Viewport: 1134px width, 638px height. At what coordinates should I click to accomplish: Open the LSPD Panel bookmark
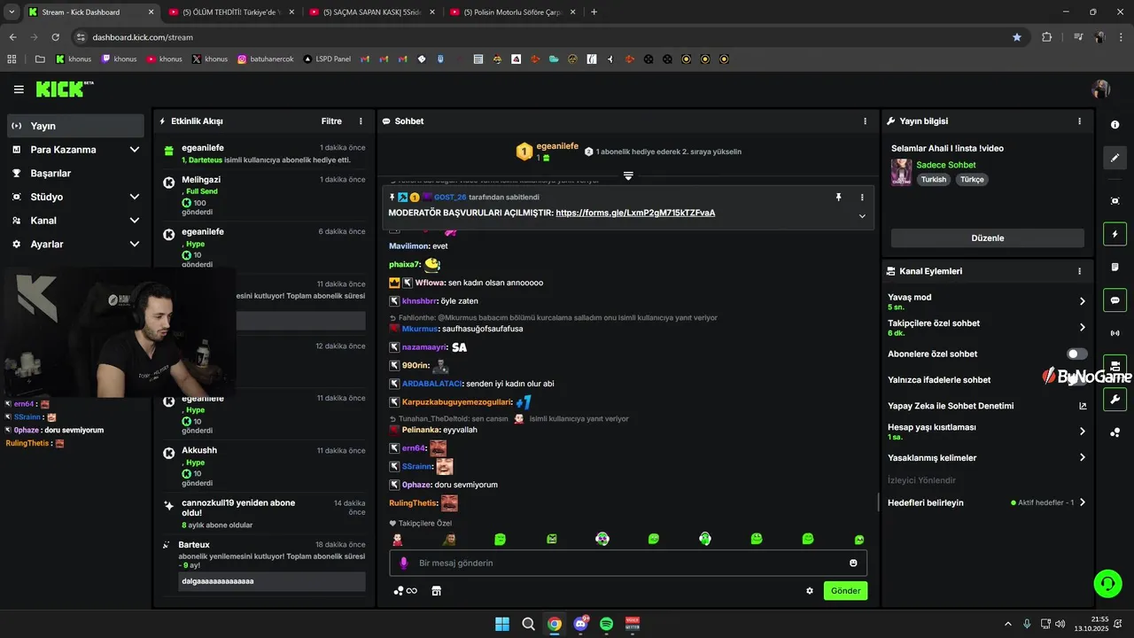327,59
